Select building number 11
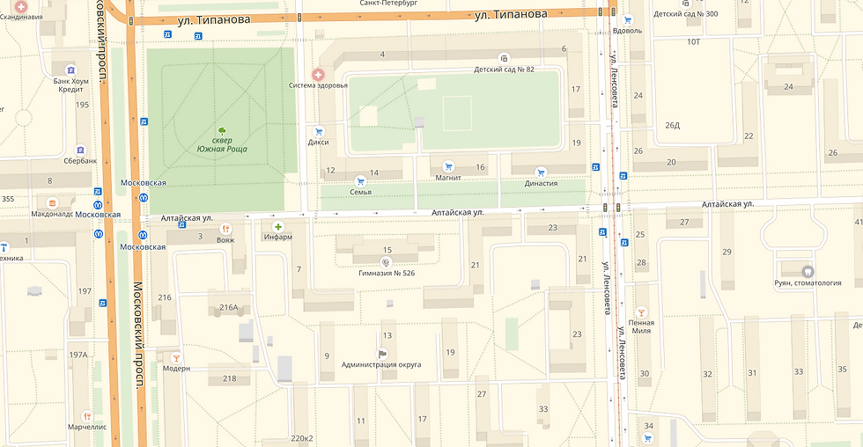 tap(360, 421)
